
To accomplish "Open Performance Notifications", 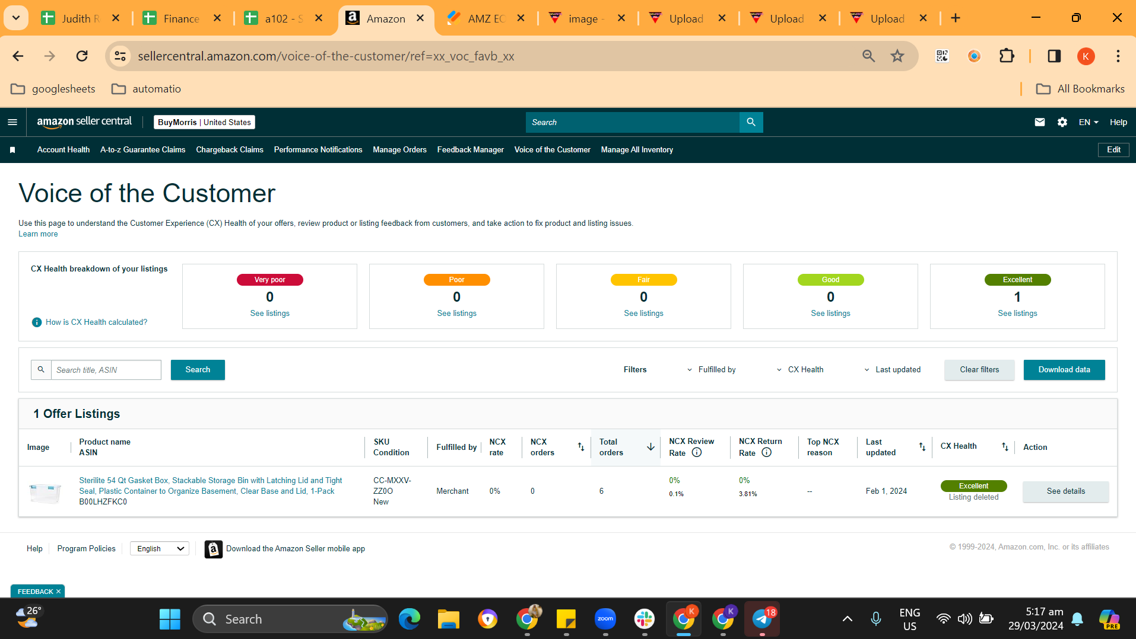I will click(318, 150).
